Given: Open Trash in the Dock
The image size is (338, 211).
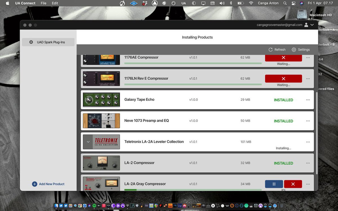Looking at the screenshot, I should (x=282, y=206).
